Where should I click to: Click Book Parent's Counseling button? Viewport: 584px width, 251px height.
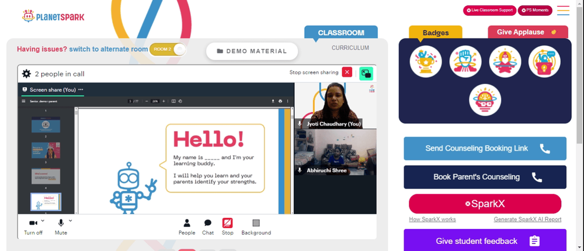click(485, 177)
